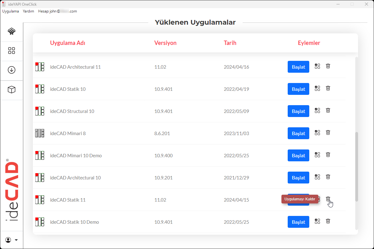Click the Eylemler column header
The width and height of the screenshot is (374, 249).
point(309,43)
